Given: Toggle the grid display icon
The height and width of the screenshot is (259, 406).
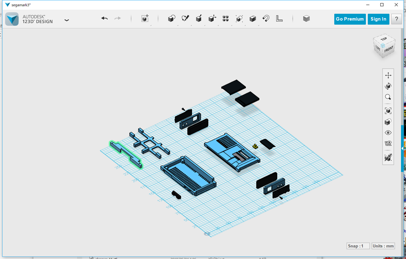Looking at the screenshot, I should coord(388,144).
